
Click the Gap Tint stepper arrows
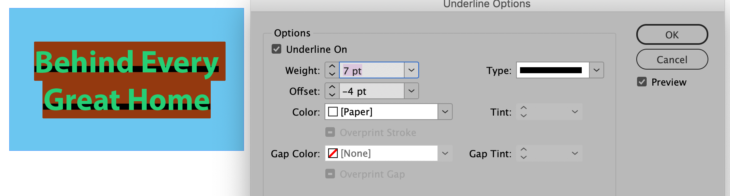[523, 154]
